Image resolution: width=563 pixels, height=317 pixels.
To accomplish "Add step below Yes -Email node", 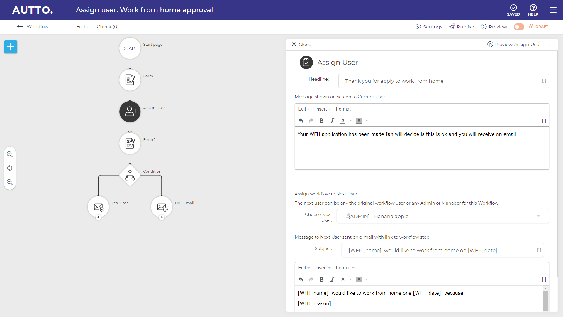I will 99,217.
